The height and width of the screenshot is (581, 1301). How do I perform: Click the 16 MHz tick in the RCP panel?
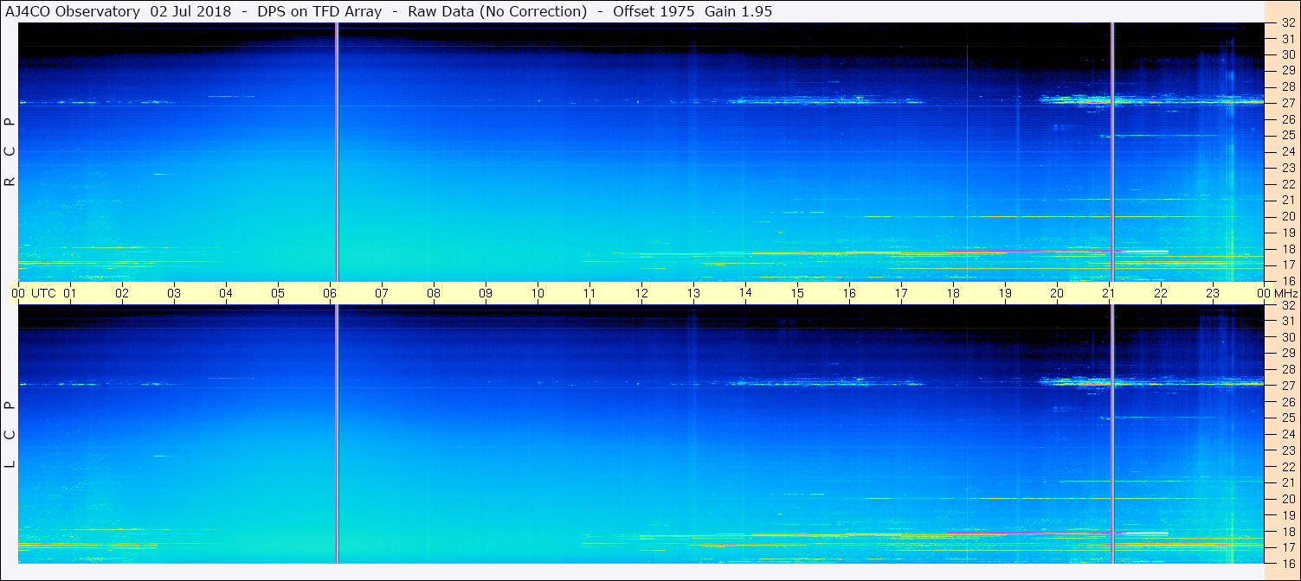(x=1288, y=280)
